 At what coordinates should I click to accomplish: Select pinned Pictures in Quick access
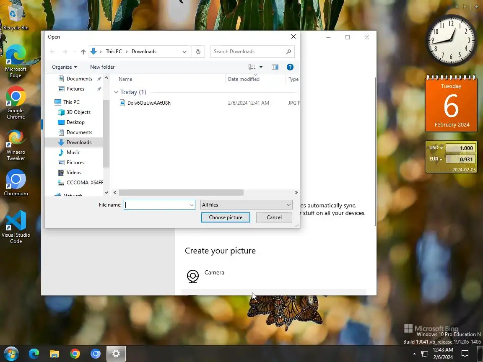(x=75, y=89)
